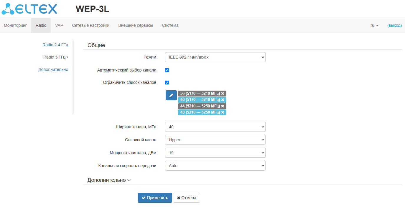The height and width of the screenshot is (208, 405).
Task: Click the Eltex logo
Action: point(29,9)
